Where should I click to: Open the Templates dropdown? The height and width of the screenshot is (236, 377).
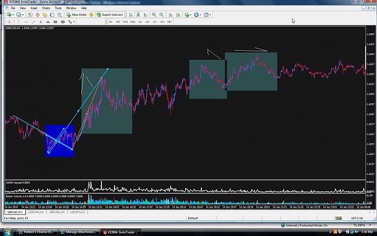tap(208, 14)
